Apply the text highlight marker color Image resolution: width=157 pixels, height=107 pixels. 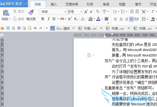(x=91, y=19)
